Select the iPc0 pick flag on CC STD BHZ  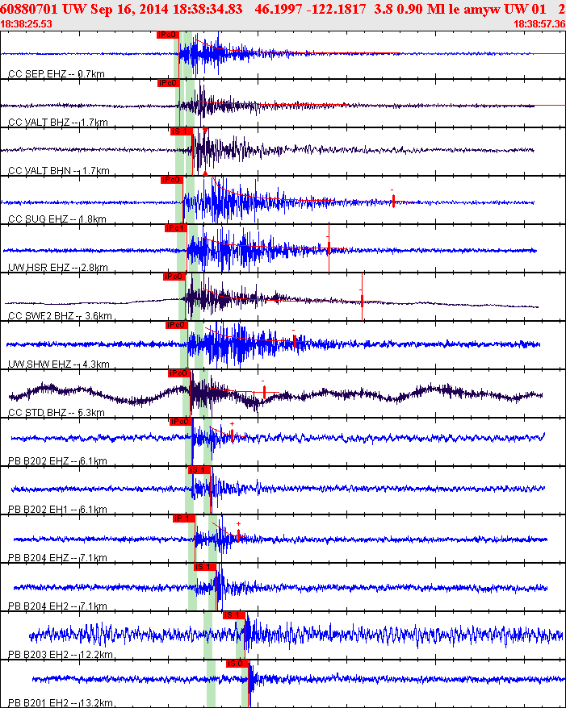pyautogui.click(x=179, y=373)
